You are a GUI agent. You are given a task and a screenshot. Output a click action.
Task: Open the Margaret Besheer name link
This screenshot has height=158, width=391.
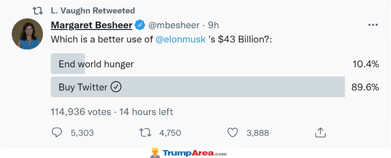coord(92,25)
